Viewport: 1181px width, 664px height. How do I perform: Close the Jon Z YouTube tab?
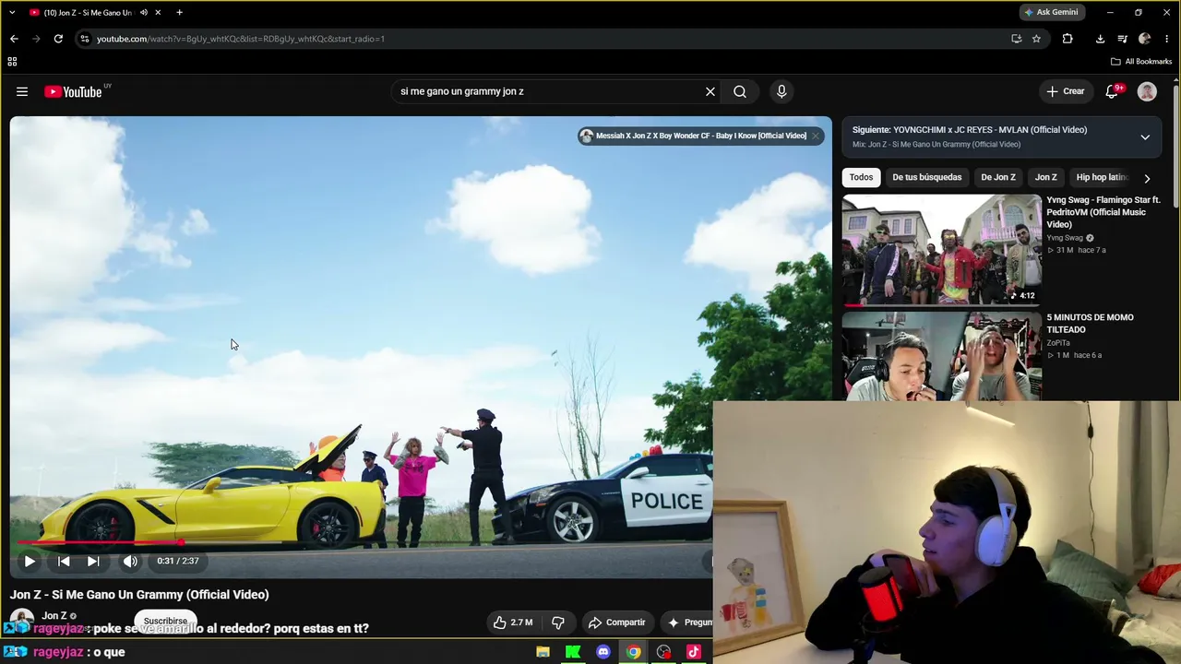coord(158,12)
